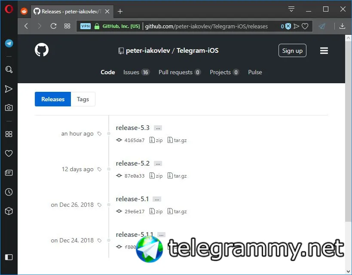Open the release-5.1 link
Image resolution: width=352 pixels, height=275 pixels.
[132, 199]
